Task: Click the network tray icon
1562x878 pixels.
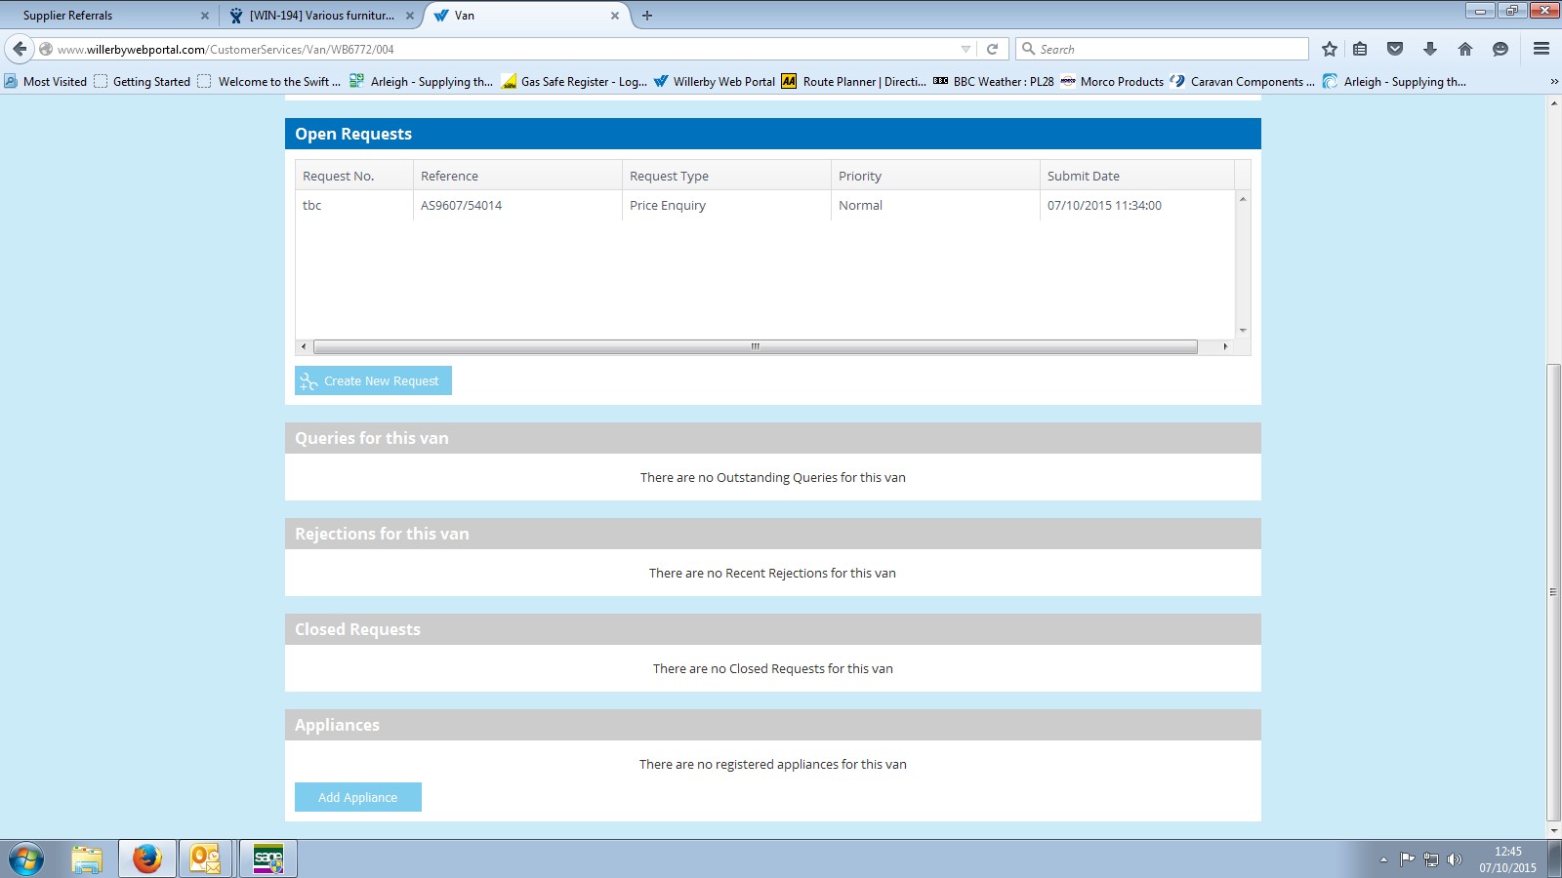Action: point(1431,859)
